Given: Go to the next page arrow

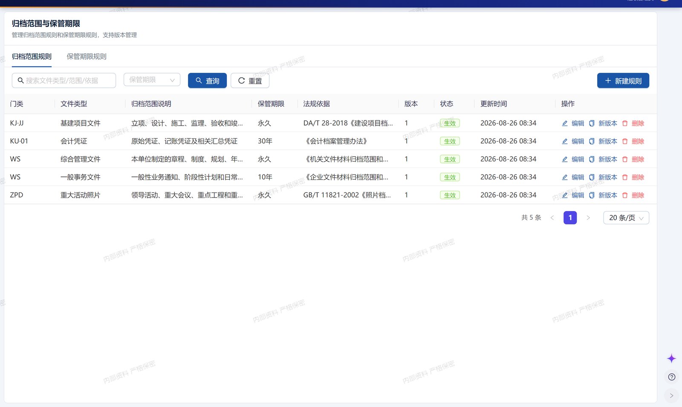Looking at the screenshot, I should tap(588, 218).
